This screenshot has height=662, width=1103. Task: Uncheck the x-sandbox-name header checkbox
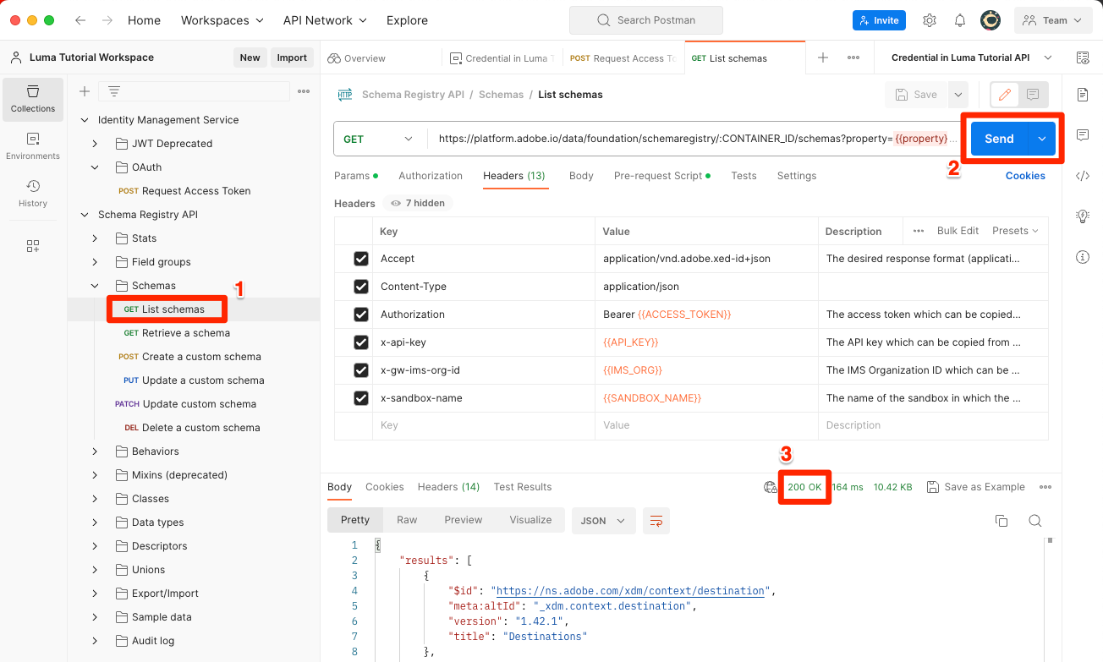pyautogui.click(x=361, y=398)
